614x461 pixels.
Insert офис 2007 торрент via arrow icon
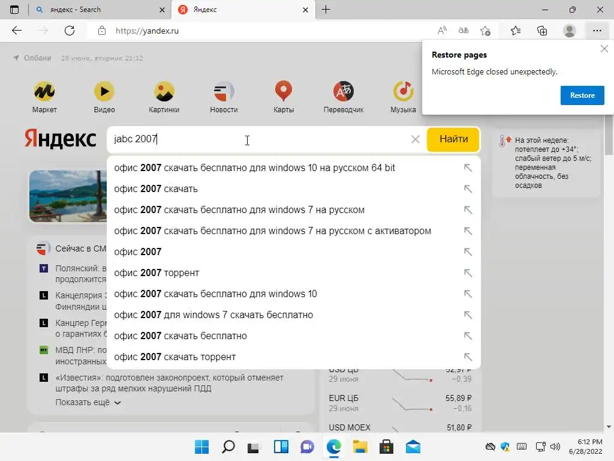pos(468,273)
